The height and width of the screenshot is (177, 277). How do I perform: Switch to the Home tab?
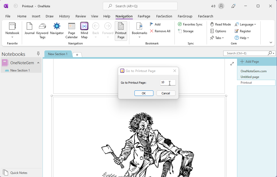[x=22, y=16]
